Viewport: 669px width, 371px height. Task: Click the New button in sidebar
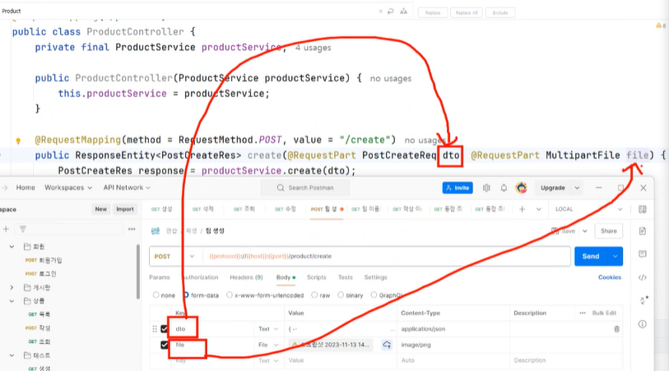[100, 209]
